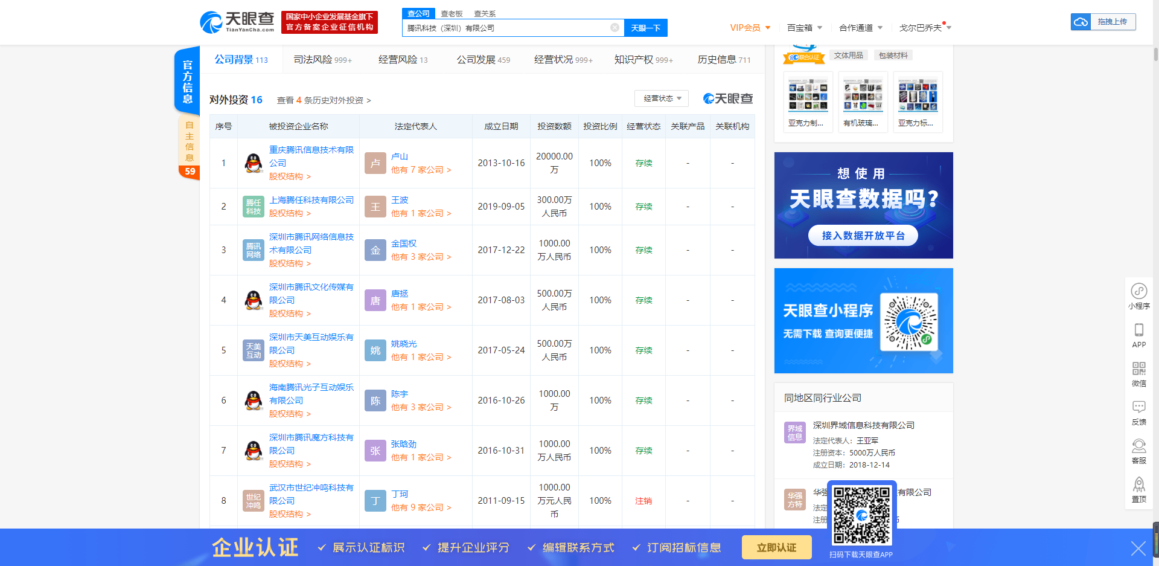Open the 天眼查小程序 banner
This screenshot has height=566, width=1159.
pyautogui.click(x=864, y=321)
